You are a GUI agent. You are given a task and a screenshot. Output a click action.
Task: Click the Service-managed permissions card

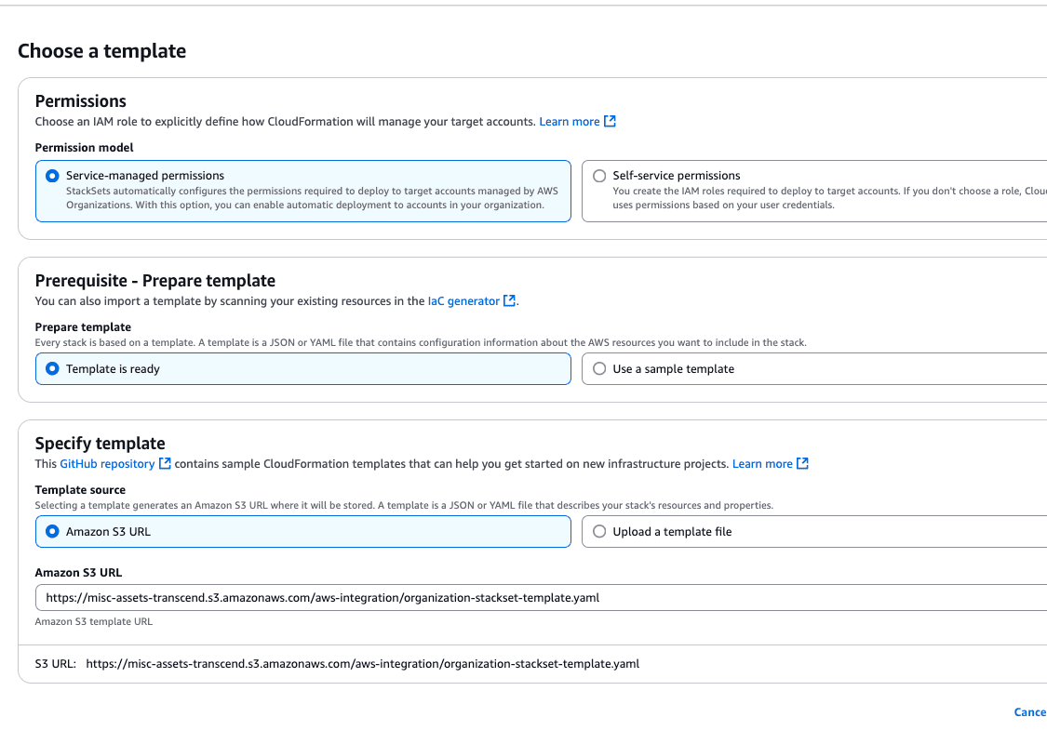pyautogui.click(x=302, y=190)
